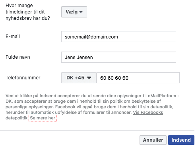Click the caret arrow beside Vælg
The height and width of the screenshot is (148, 196).
[x=81, y=12]
